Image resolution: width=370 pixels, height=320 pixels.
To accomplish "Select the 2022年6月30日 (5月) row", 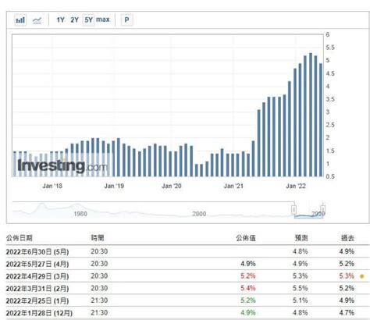I will 187,251.
